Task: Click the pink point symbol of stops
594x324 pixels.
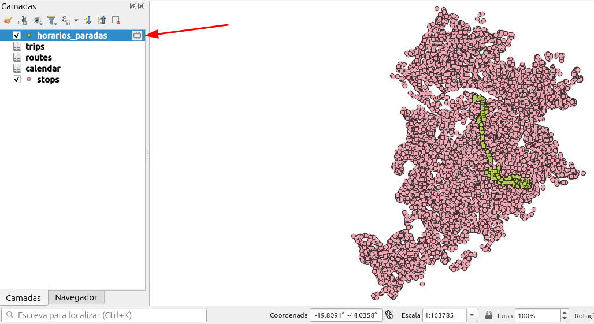Action: pyautogui.click(x=29, y=79)
